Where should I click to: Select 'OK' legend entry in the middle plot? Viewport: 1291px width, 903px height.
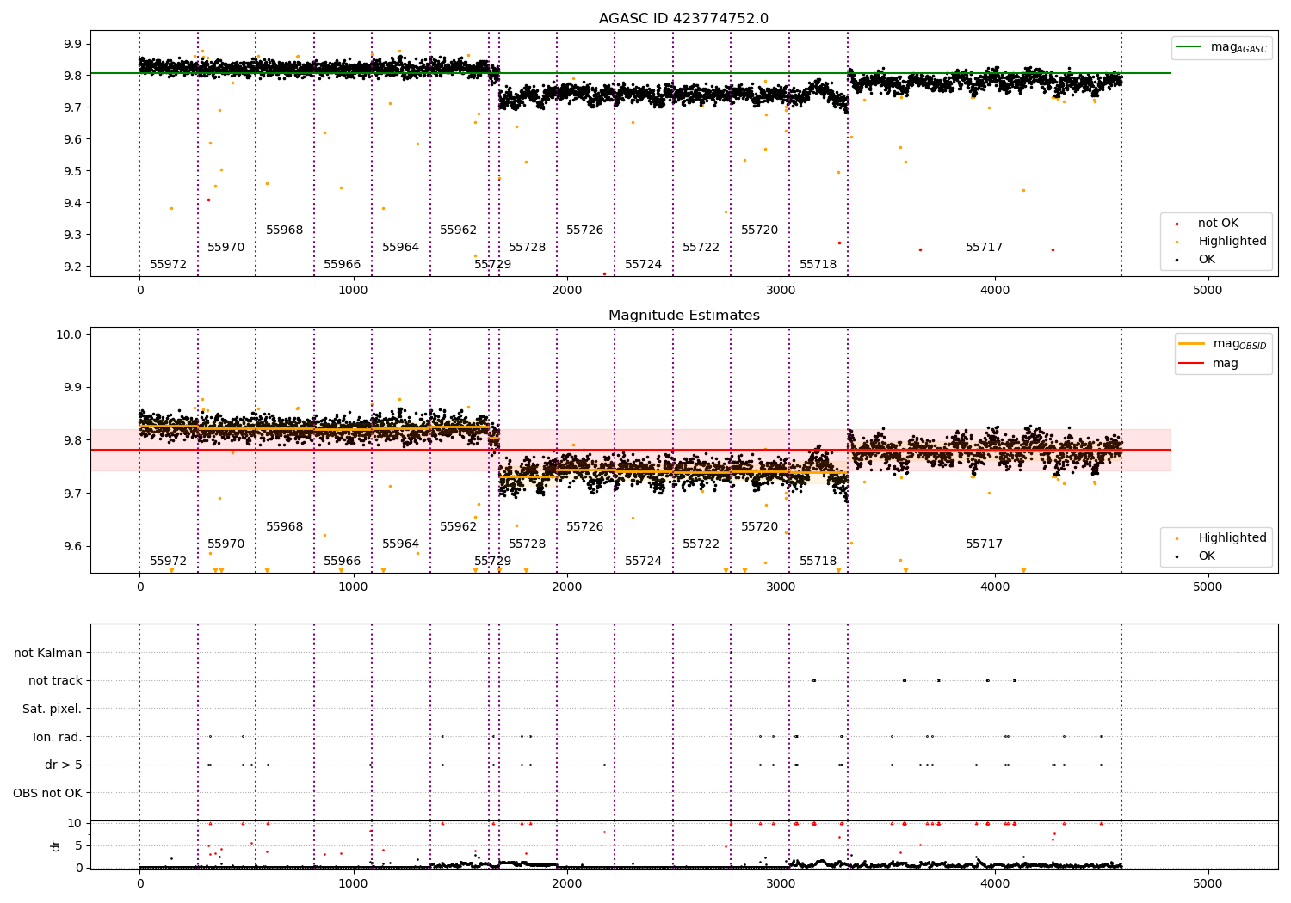click(1207, 556)
